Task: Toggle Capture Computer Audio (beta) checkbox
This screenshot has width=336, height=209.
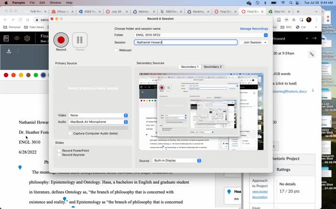Action: (70, 134)
